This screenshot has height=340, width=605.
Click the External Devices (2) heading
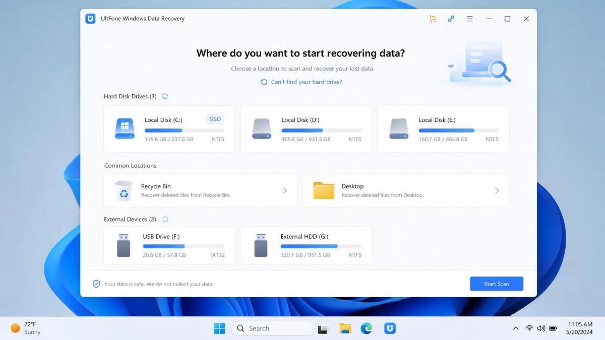[130, 219]
